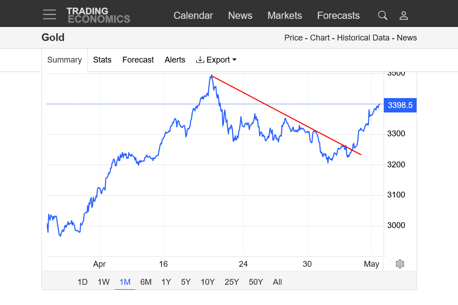Go to the News section
Viewport: 458px width, 305px height.
coord(240,16)
